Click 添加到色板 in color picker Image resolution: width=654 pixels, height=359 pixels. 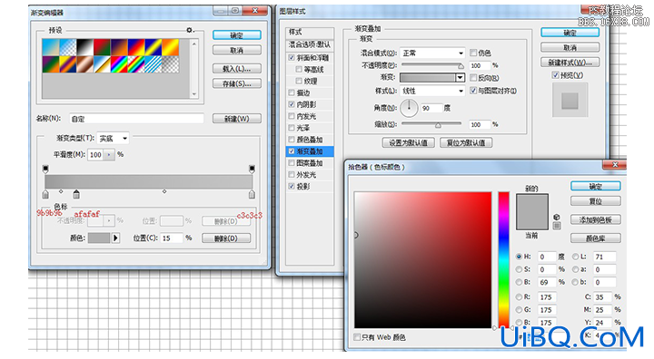596,219
